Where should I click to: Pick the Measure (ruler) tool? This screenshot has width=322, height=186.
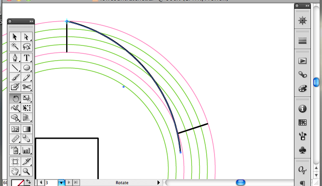pos(15,139)
